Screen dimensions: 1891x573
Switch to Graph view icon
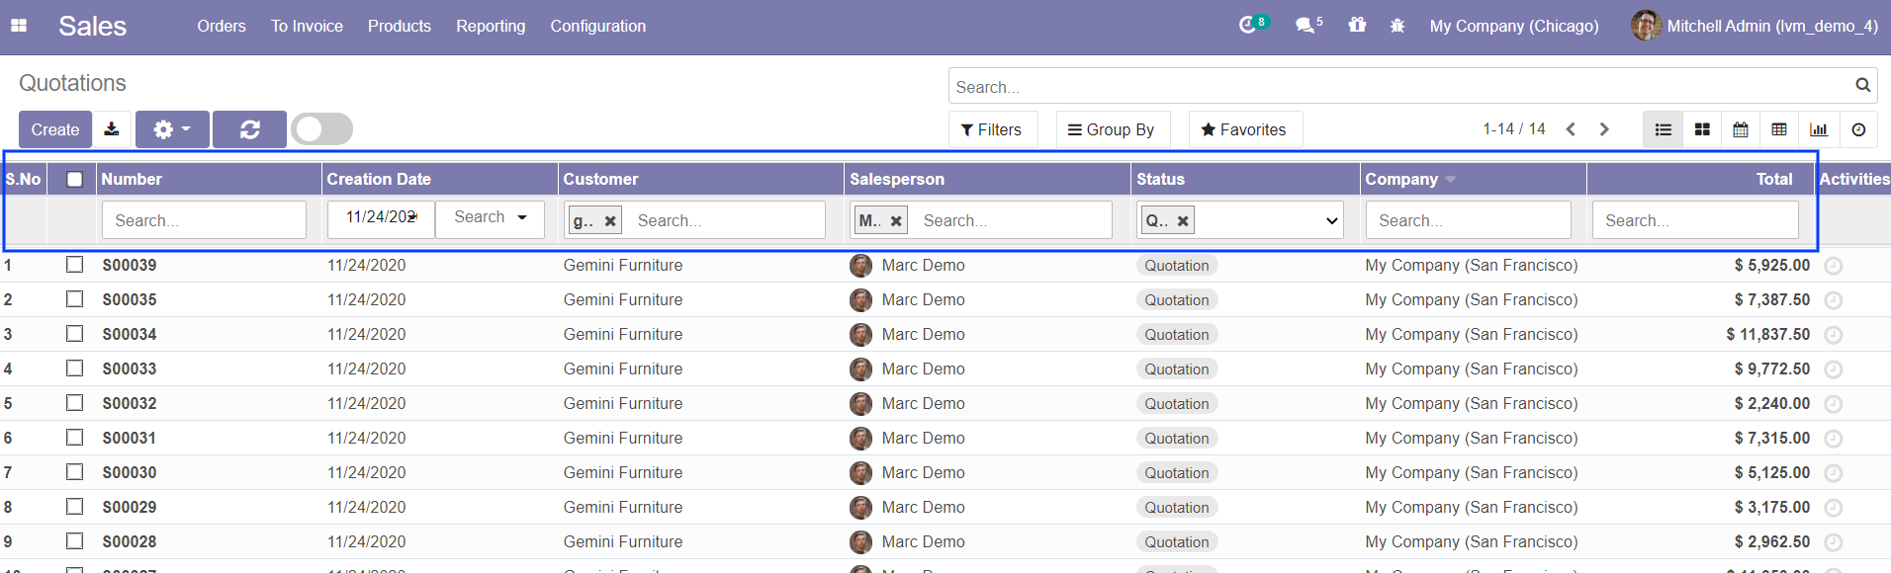(1819, 129)
